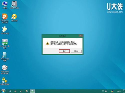
Task: Click the 否(N) button to return
Action: [76, 51]
